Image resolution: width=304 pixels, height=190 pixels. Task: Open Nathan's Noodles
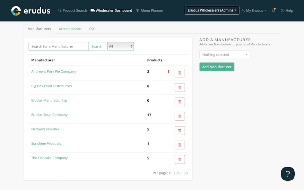[45, 129]
